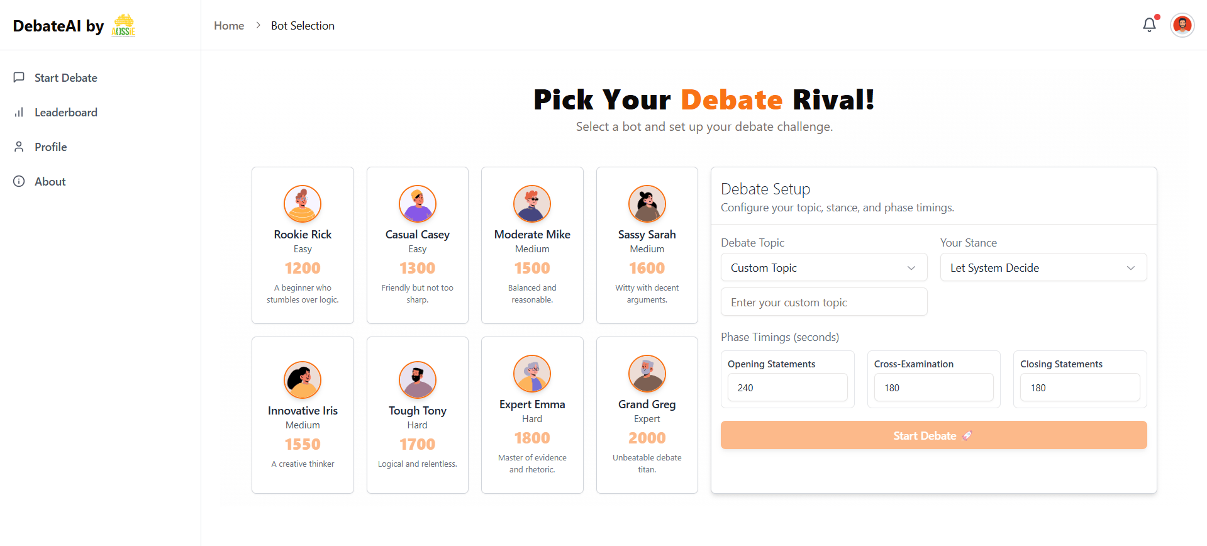Click inside the Enter your custom topic field

(823, 302)
